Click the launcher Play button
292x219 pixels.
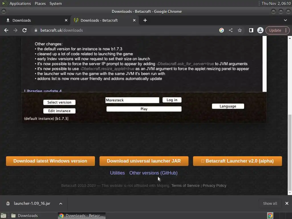144,109
